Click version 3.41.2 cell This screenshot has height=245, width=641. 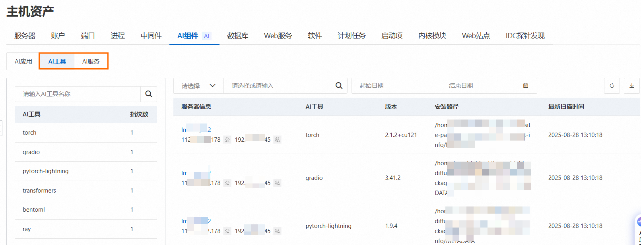(392, 178)
